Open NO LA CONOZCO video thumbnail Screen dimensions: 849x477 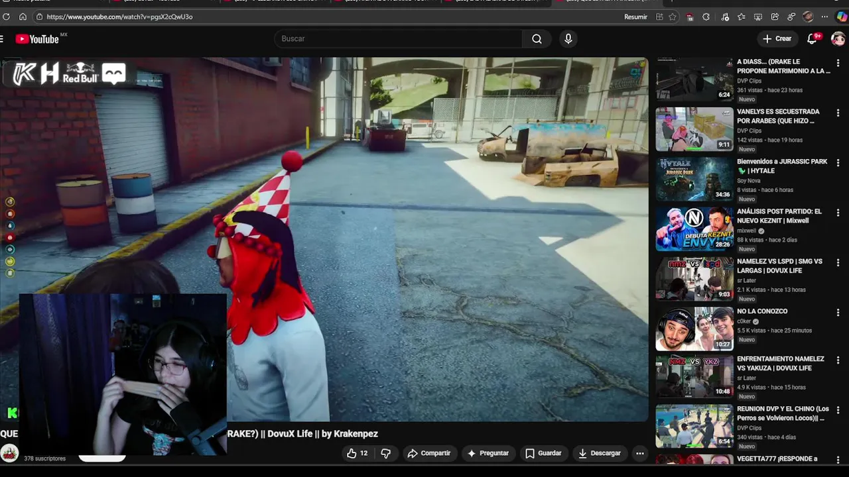pyautogui.click(x=694, y=329)
